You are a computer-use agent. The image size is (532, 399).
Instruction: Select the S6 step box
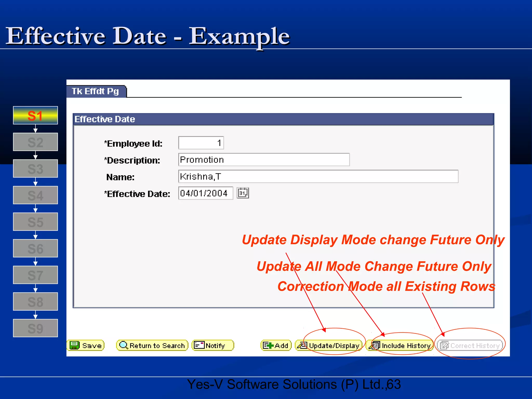35,248
